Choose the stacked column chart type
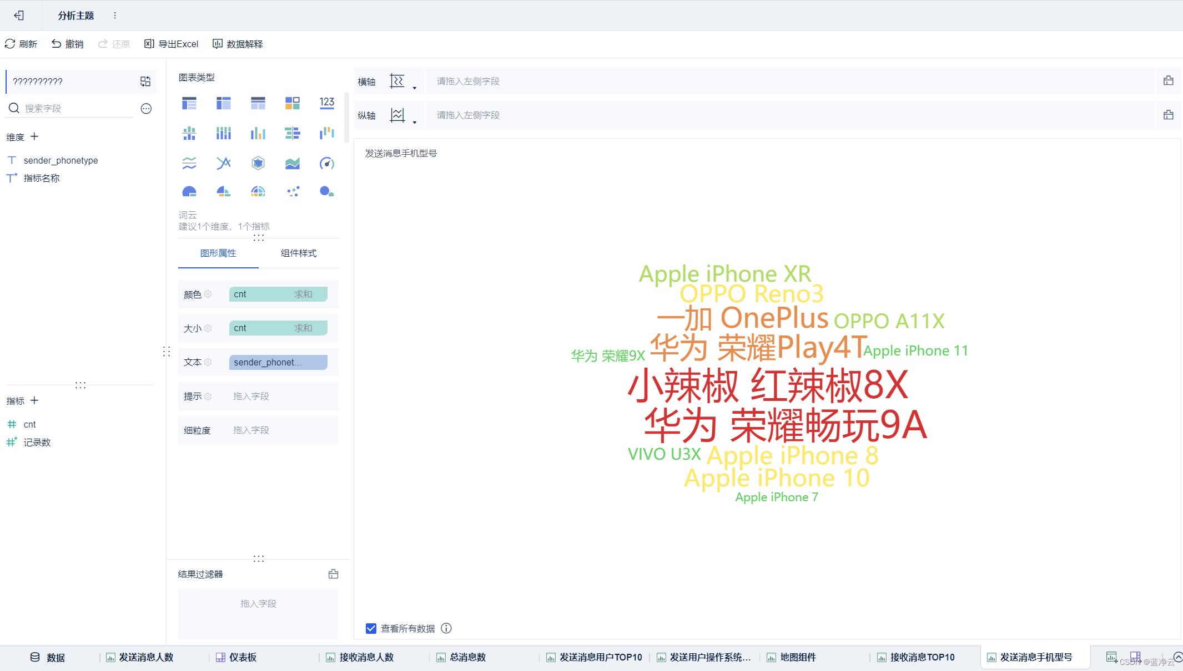The height and width of the screenshot is (671, 1183). click(224, 133)
